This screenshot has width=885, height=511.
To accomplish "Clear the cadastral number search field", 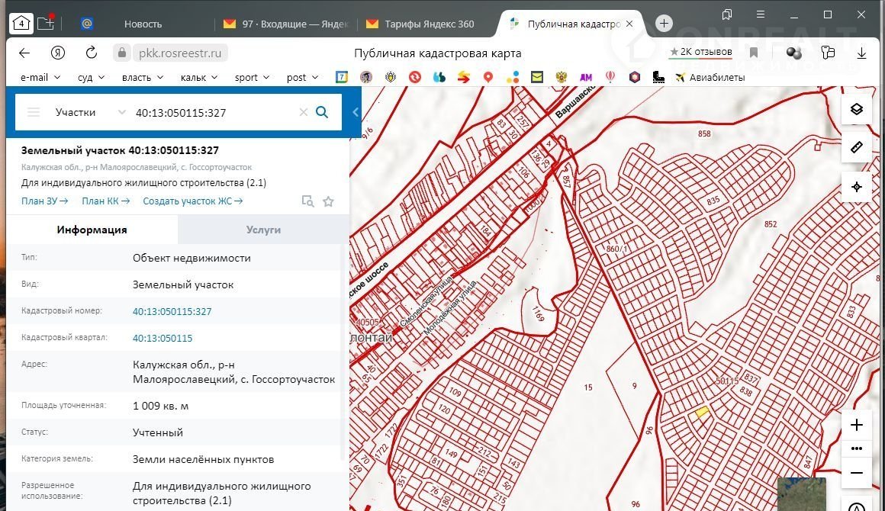I will (x=303, y=112).
